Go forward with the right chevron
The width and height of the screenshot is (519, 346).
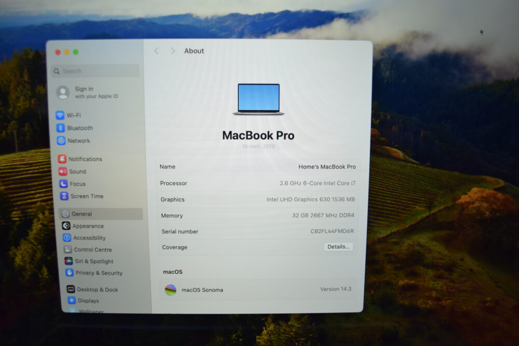point(173,51)
